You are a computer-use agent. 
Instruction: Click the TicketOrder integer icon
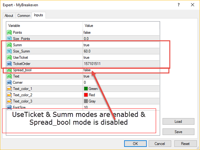click(9, 64)
